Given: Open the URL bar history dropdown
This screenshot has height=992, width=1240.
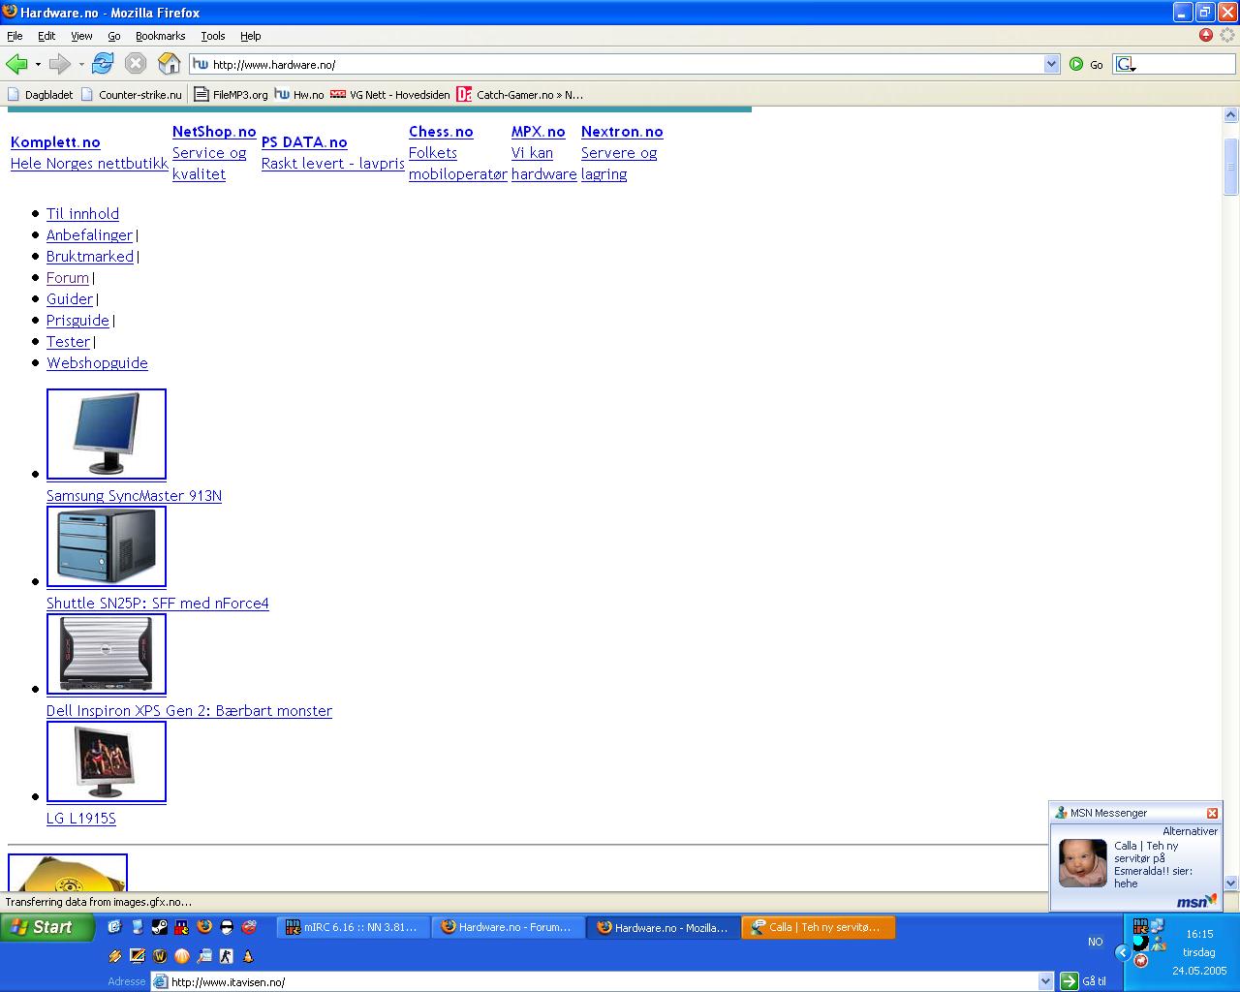Looking at the screenshot, I should 1052,64.
